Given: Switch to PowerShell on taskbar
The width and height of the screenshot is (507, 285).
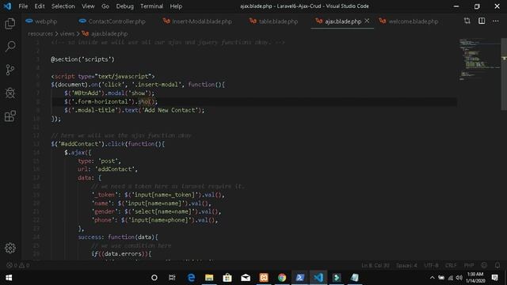Looking at the screenshot, I should click(x=299, y=278).
